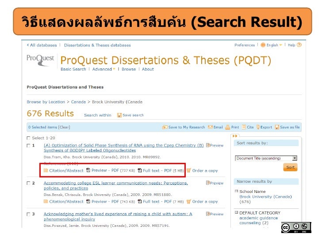Open the Advanced search dropdown arrow
Viewport: 322px width, 241px height.
(x=114, y=69)
